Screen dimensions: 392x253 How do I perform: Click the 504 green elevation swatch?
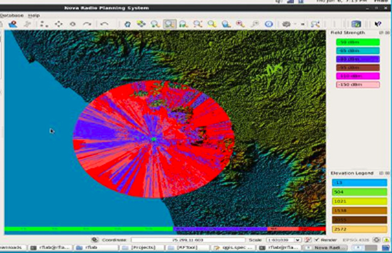358,192
